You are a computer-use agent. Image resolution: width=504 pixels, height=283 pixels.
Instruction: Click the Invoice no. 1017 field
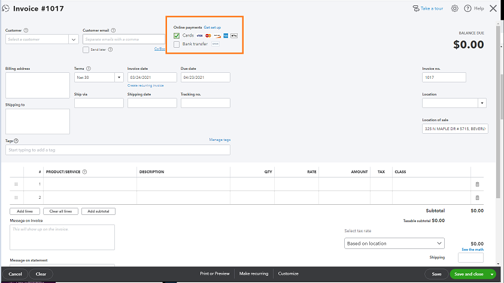coord(444,77)
